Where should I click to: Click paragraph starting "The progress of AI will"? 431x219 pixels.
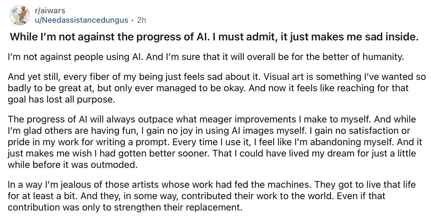tap(215, 142)
